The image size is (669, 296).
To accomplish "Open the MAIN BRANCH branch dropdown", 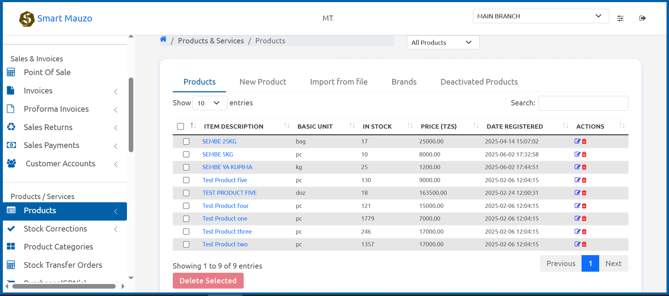I will (541, 16).
